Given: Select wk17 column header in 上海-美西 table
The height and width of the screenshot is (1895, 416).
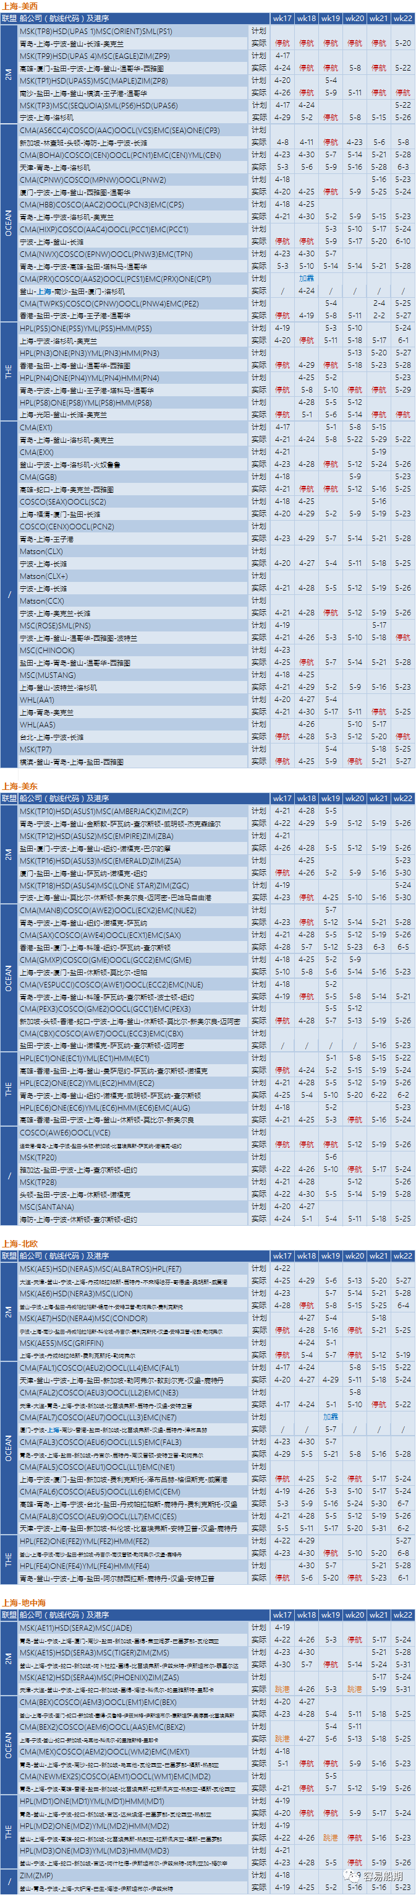Looking at the screenshot, I should [x=282, y=19].
